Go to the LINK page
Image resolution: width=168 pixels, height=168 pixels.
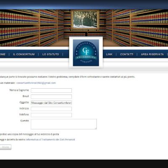click(x=109, y=54)
